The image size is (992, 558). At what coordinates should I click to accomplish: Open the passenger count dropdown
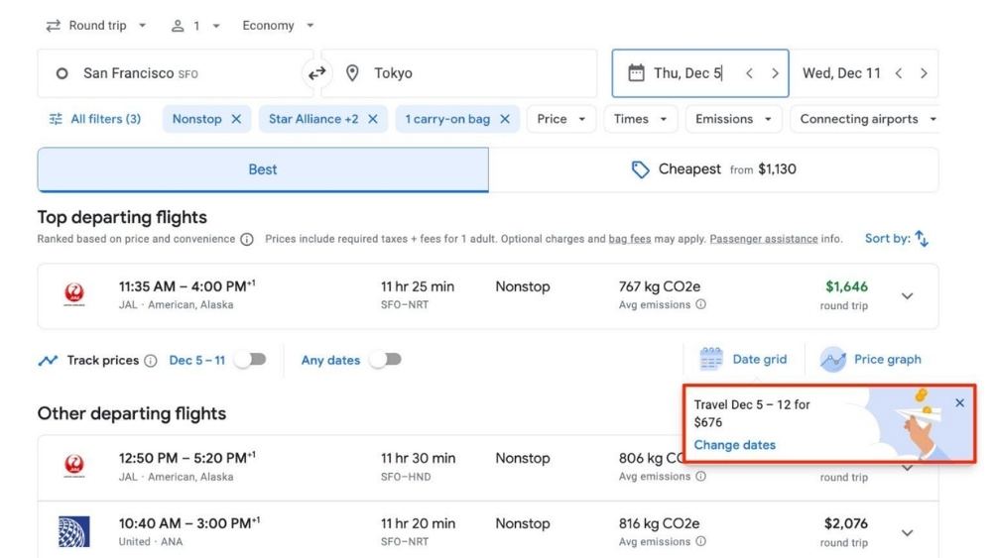(x=195, y=26)
